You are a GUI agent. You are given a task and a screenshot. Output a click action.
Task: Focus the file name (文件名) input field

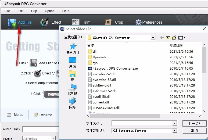(142, 123)
